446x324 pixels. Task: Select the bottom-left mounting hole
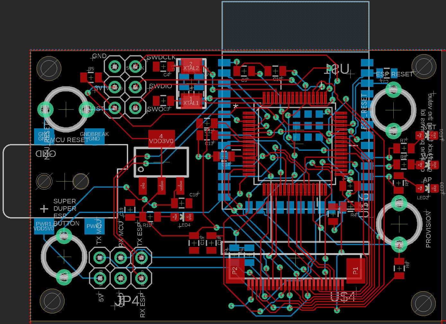click(x=52, y=301)
